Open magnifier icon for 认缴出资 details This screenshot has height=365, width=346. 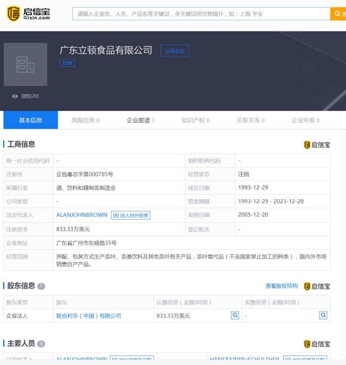click(235, 315)
